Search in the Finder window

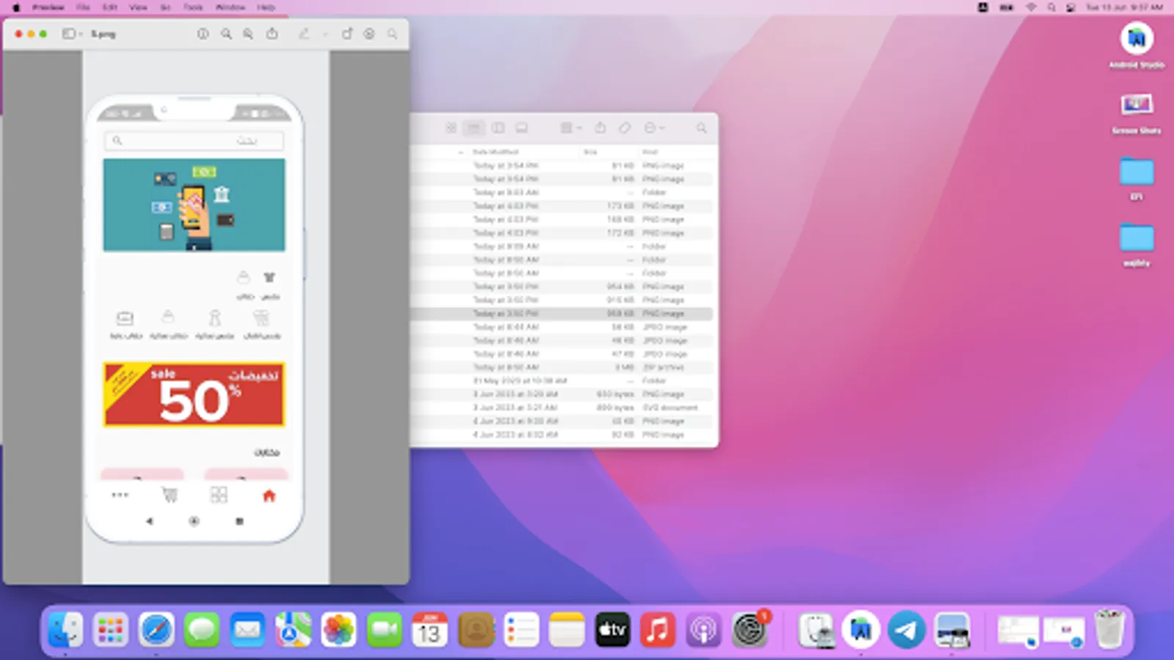point(701,128)
